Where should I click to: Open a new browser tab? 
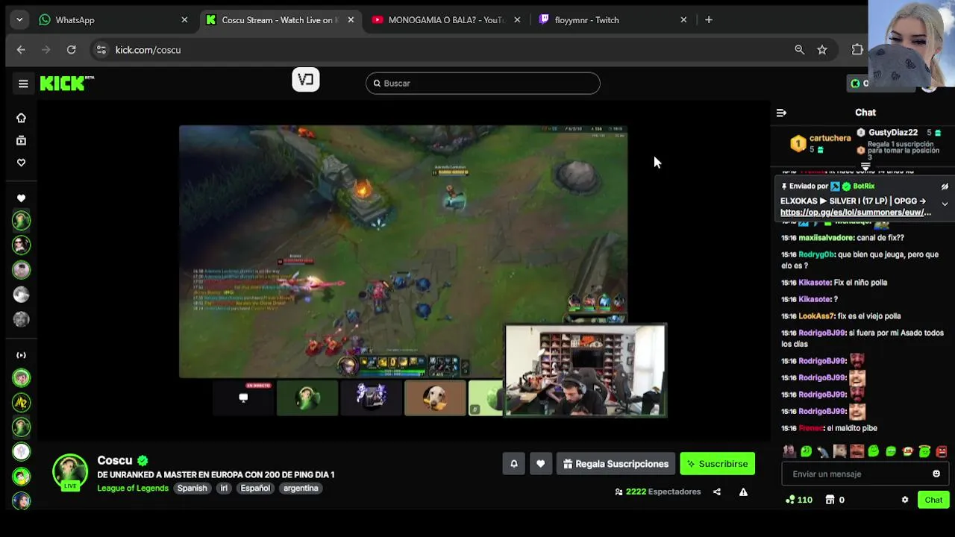coord(709,20)
